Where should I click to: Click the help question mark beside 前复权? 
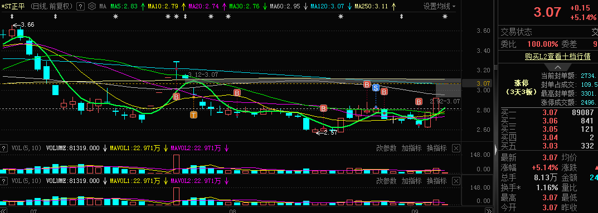[x=80, y=7]
